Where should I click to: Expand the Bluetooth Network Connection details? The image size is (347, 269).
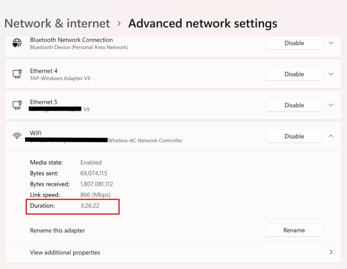(x=331, y=43)
